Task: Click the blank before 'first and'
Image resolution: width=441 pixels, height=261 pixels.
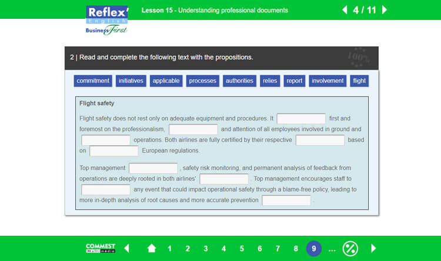Action: (301, 118)
